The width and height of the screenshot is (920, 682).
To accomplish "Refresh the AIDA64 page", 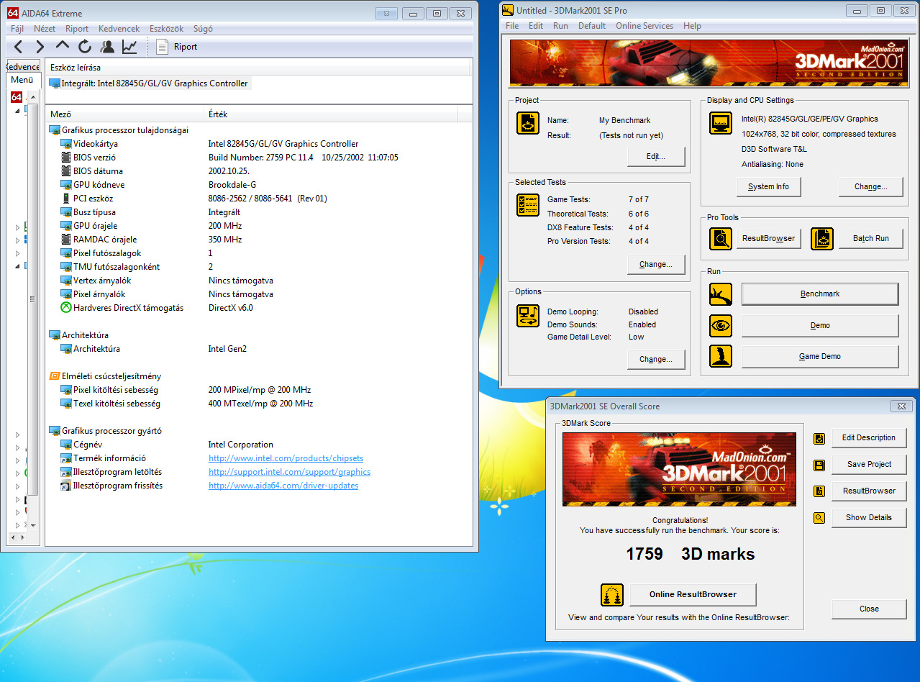I will point(85,47).
